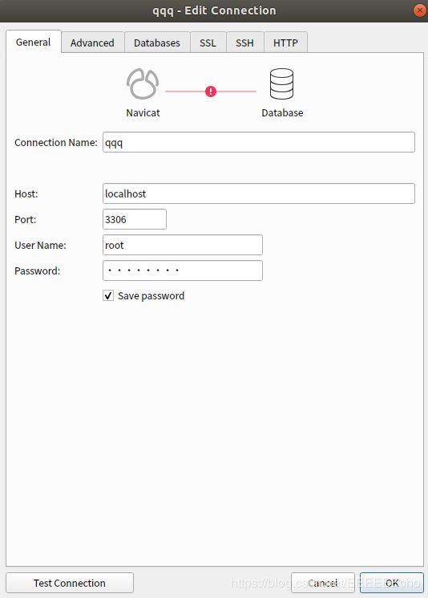The width and height of the screenshot is (428, 598).
Task: Select the Port input field
Action: [x=135, y=219]
